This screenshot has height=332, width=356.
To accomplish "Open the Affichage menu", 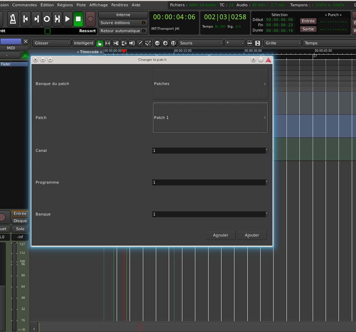I will 99,5.
